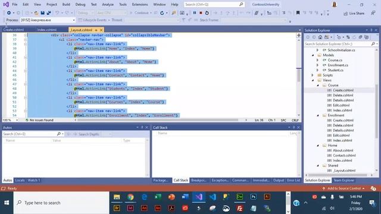Open the Extensions menu
Viewport: 381px width, 214px height.
pyautogui.click(x=140, y=4)
